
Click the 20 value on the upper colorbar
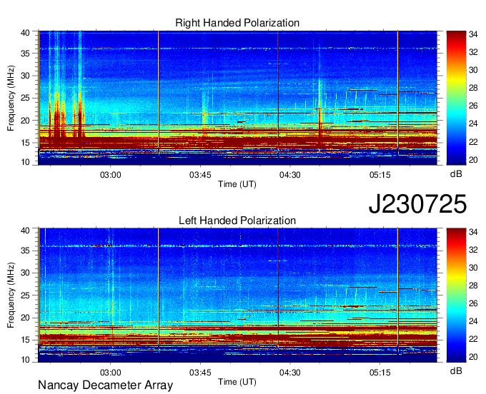473,160
